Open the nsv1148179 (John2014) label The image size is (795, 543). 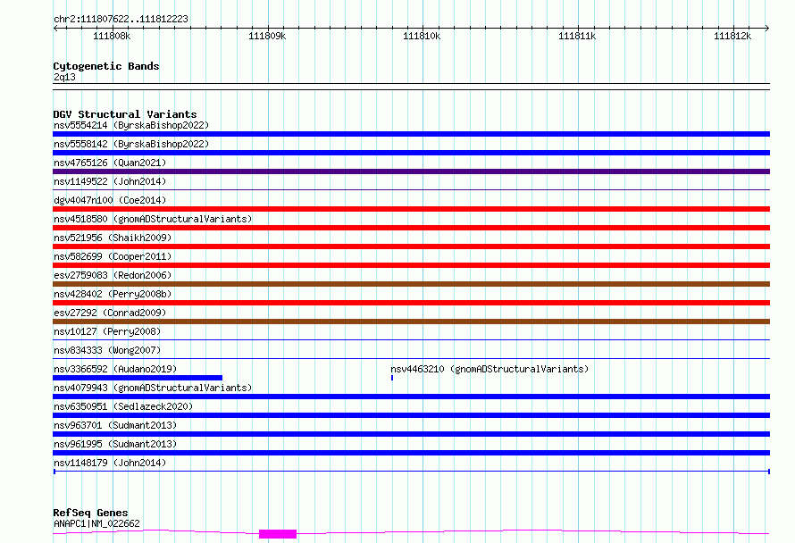[x=110, y=463]
